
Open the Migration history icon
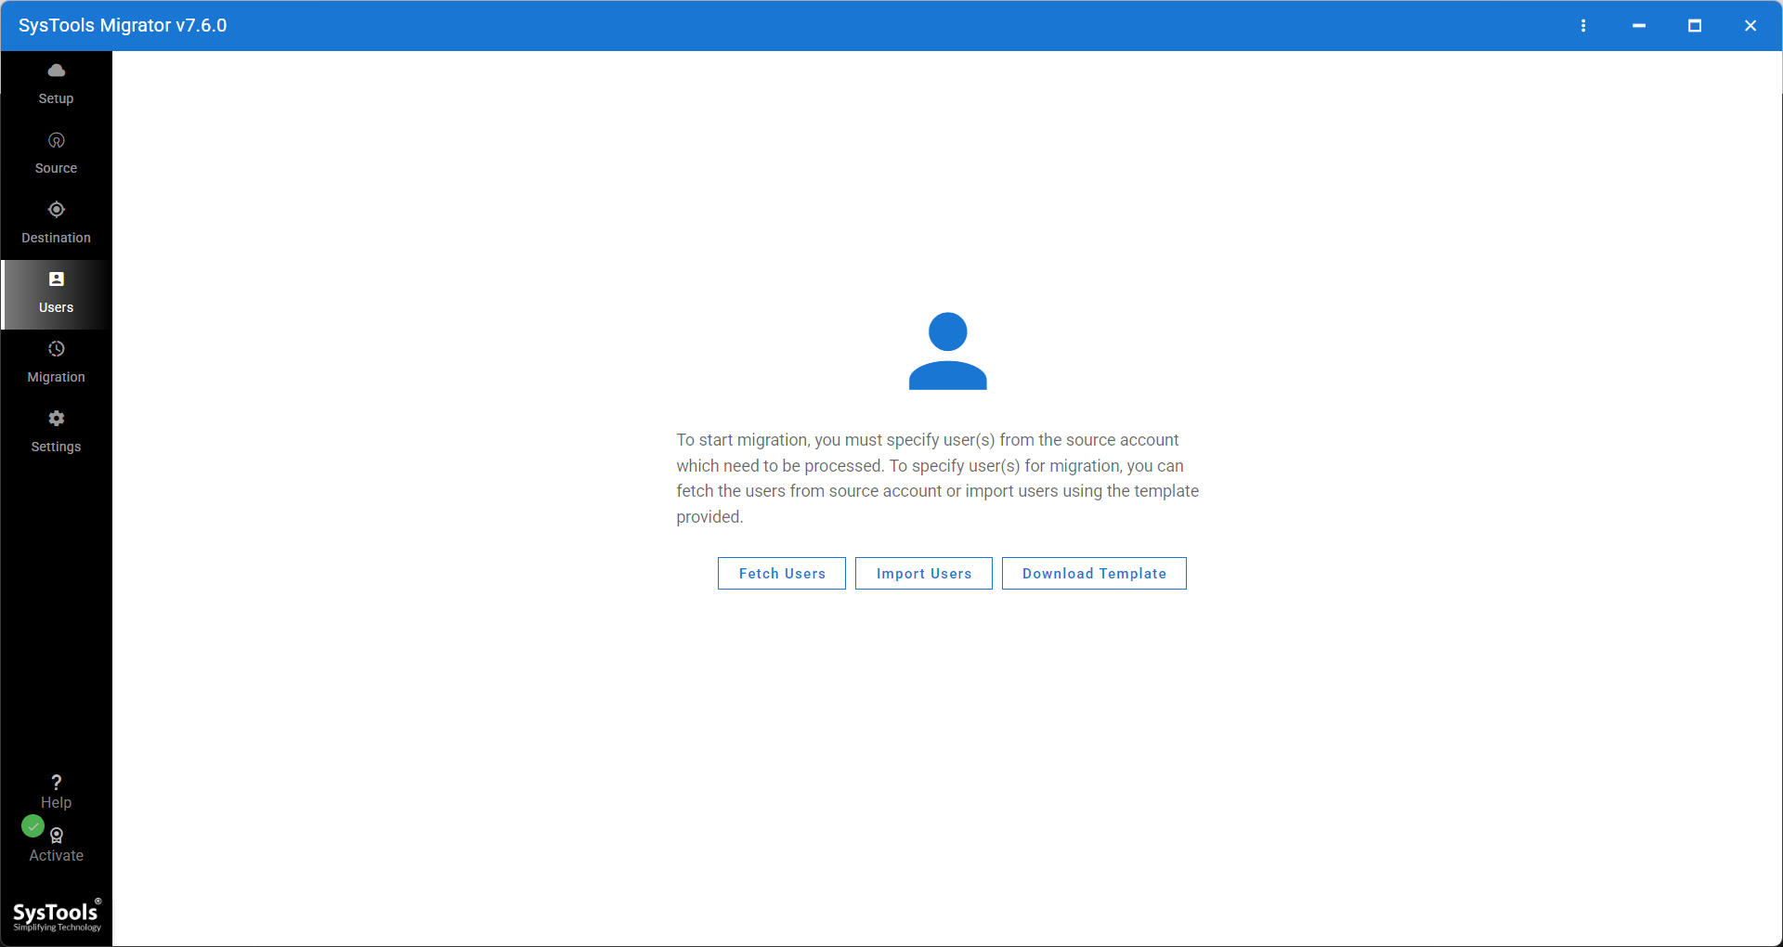point(56,349)
